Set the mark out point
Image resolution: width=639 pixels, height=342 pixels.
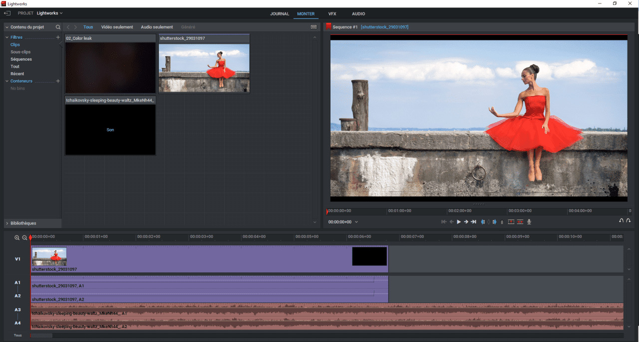tap(494, 222)
